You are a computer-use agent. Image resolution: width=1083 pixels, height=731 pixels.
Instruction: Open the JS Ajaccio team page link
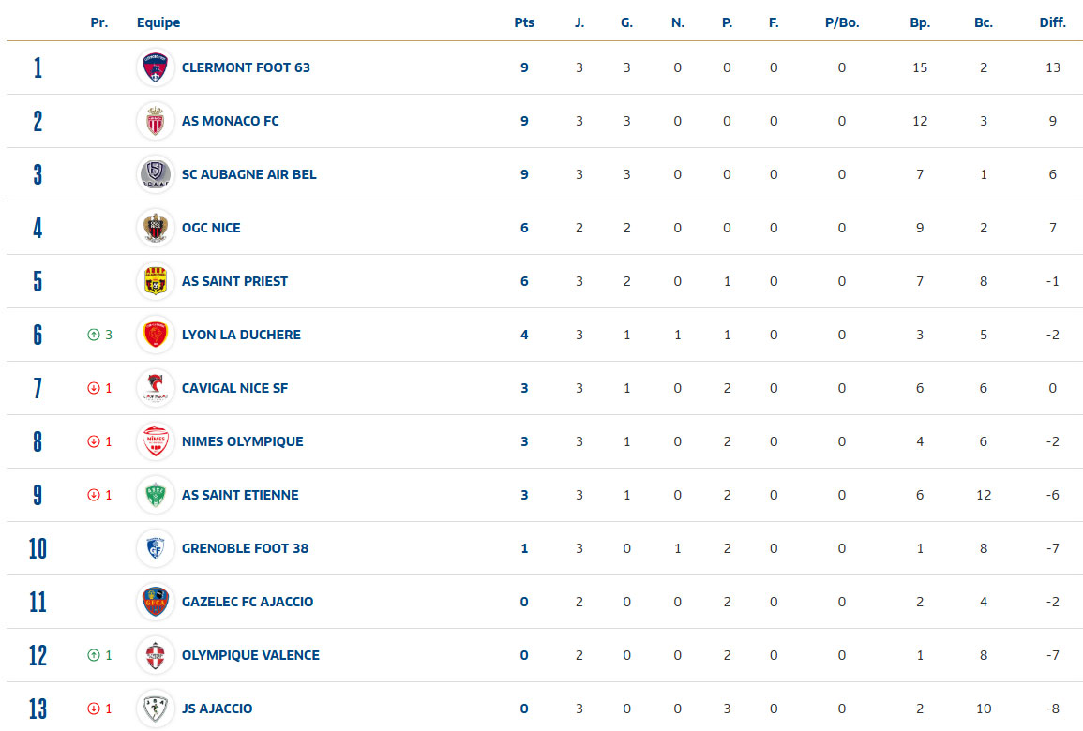pos(217,709)
